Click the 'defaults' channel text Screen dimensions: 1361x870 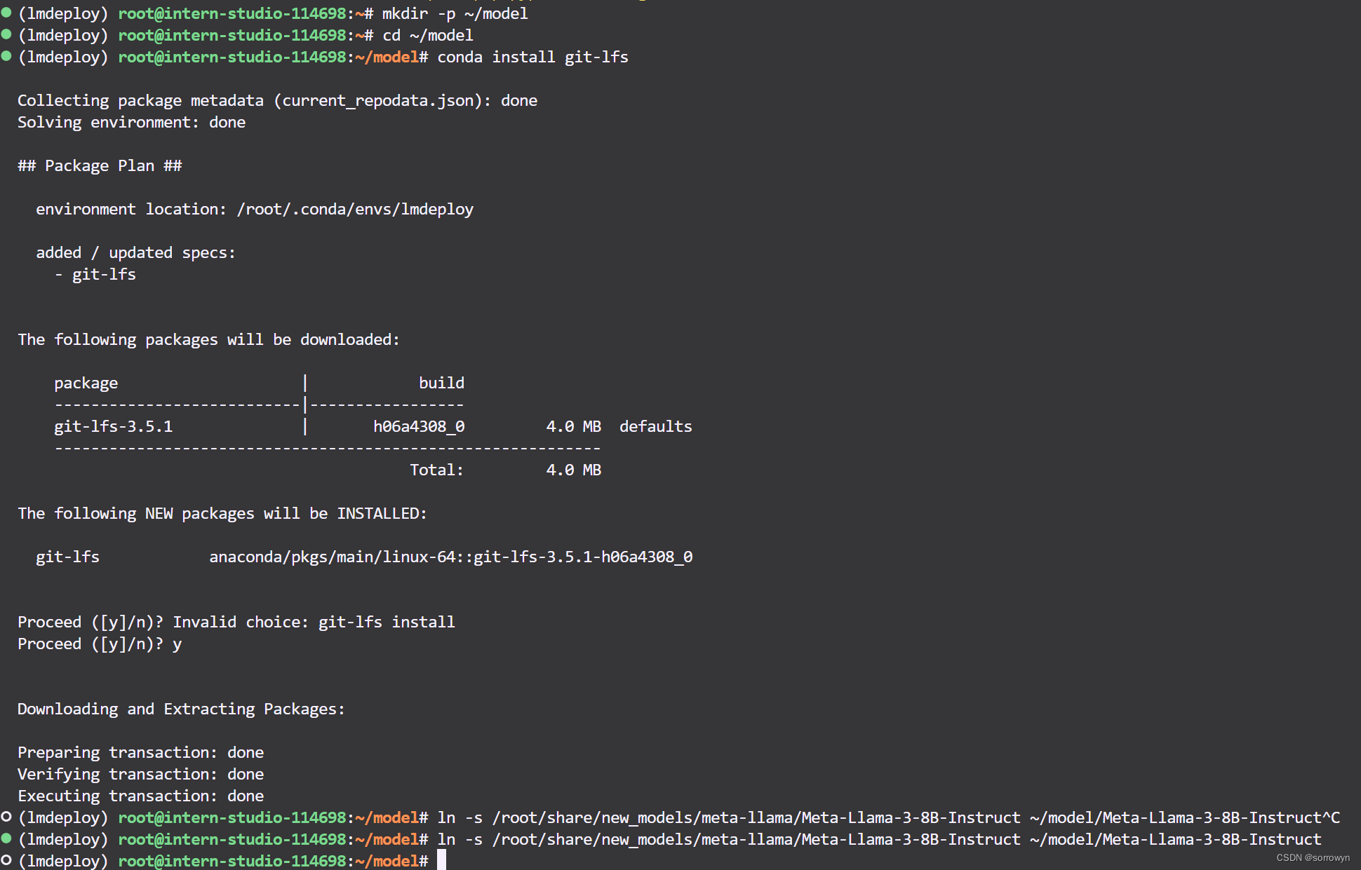655,426
